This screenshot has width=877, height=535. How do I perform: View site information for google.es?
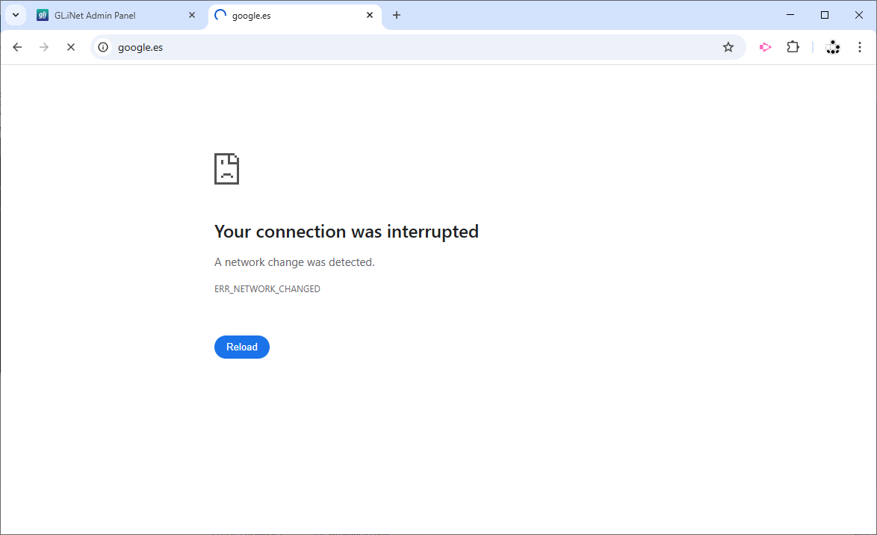pyautogui.click(x=104, y=47)
